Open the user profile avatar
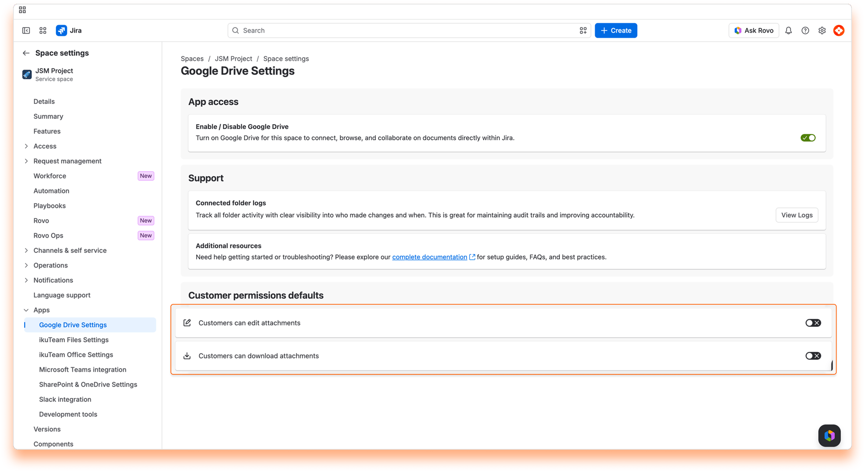 (839, 30)
